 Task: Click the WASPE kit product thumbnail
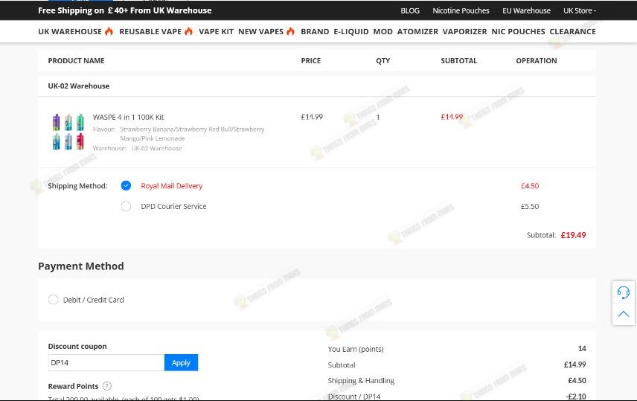coord(68,132)
